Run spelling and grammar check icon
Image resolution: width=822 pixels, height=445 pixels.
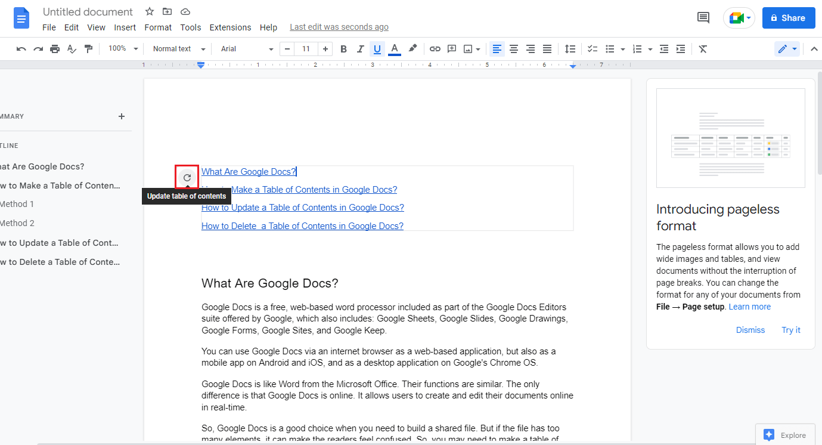pos(72,49)
